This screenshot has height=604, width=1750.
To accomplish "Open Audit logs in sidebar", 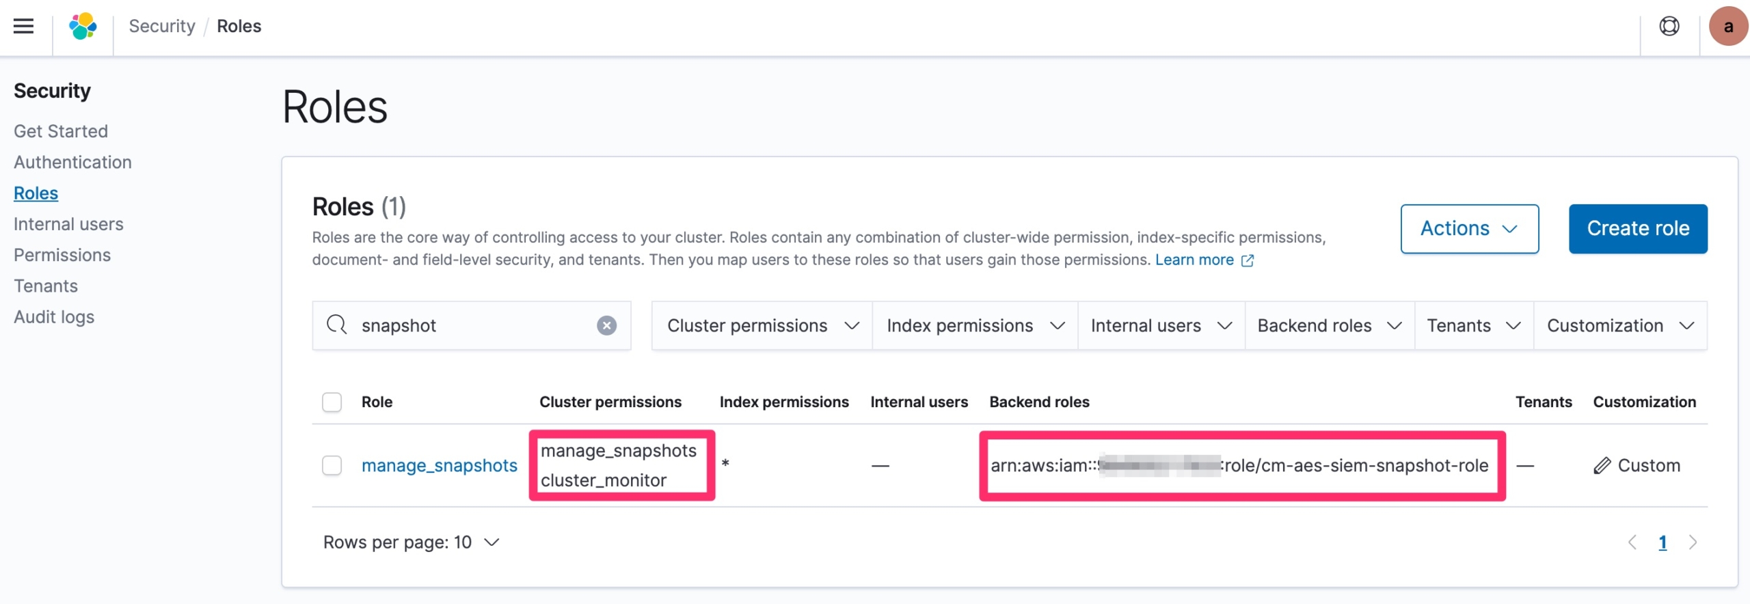I will click(54, 317).
